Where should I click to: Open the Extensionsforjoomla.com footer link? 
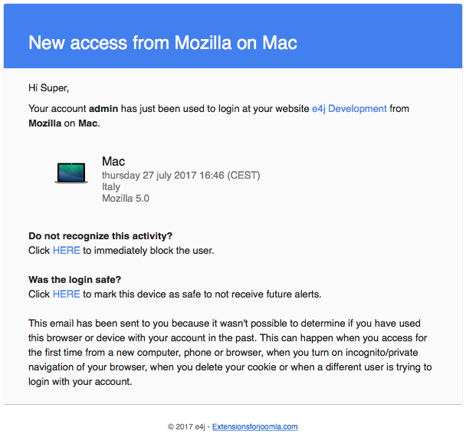[x=254, y=426]
